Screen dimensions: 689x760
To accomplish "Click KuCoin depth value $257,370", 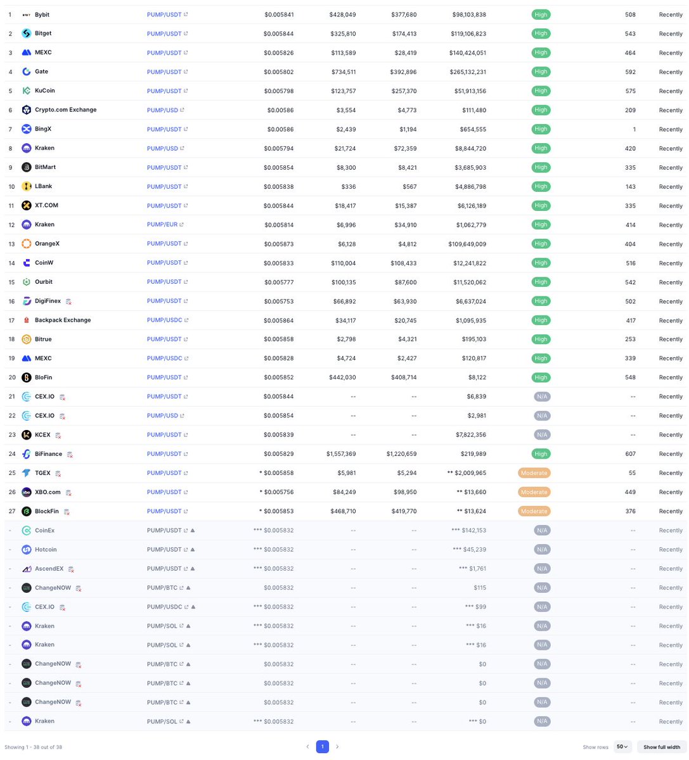I will (403, 91).
